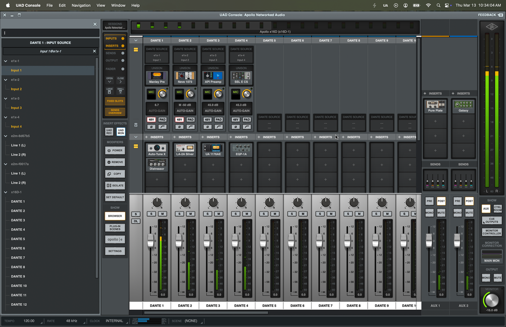This screenshot has width=506, height=327.
Task: Mute the monitor output
Action: tap(498, 278)
